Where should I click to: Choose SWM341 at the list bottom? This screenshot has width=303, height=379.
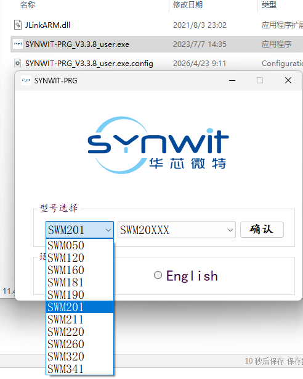(x=79, y=369)
